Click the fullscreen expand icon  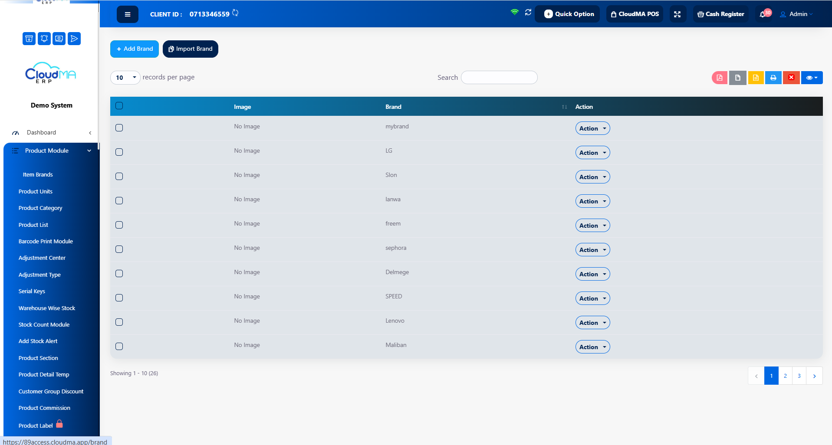pos(677,14)
